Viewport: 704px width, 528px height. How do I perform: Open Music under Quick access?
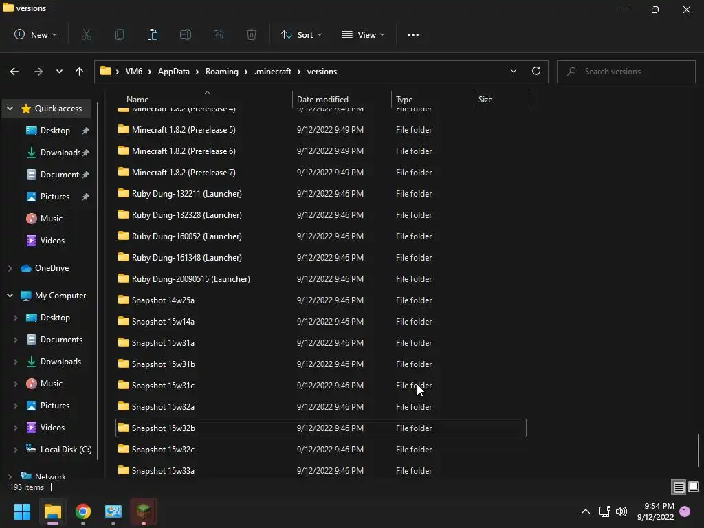51,218
